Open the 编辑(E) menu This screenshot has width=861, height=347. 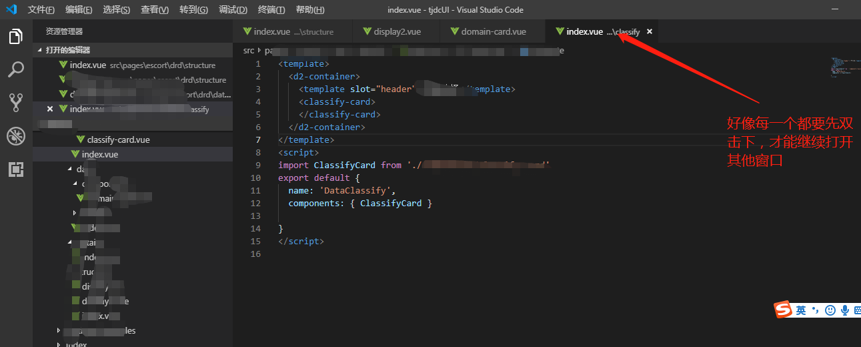79,10
